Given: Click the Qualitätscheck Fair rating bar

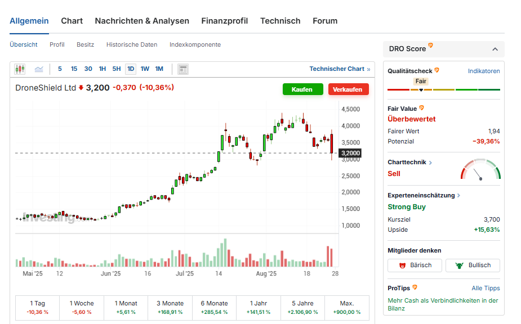Looking at the screenshot, I should pyautogui.click(x=443, y=89).
